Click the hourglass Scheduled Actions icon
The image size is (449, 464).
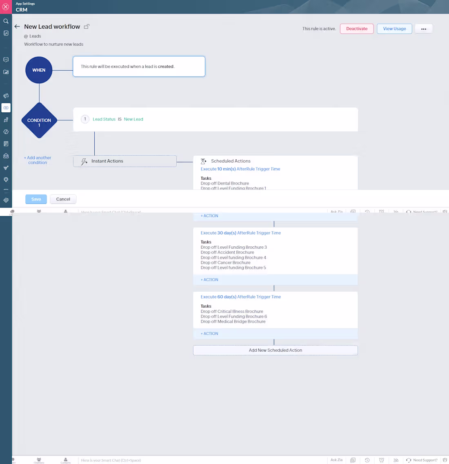pos(204,161)
